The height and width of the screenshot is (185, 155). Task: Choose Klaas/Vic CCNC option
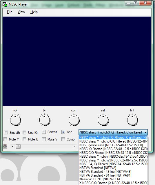[113, 179]
